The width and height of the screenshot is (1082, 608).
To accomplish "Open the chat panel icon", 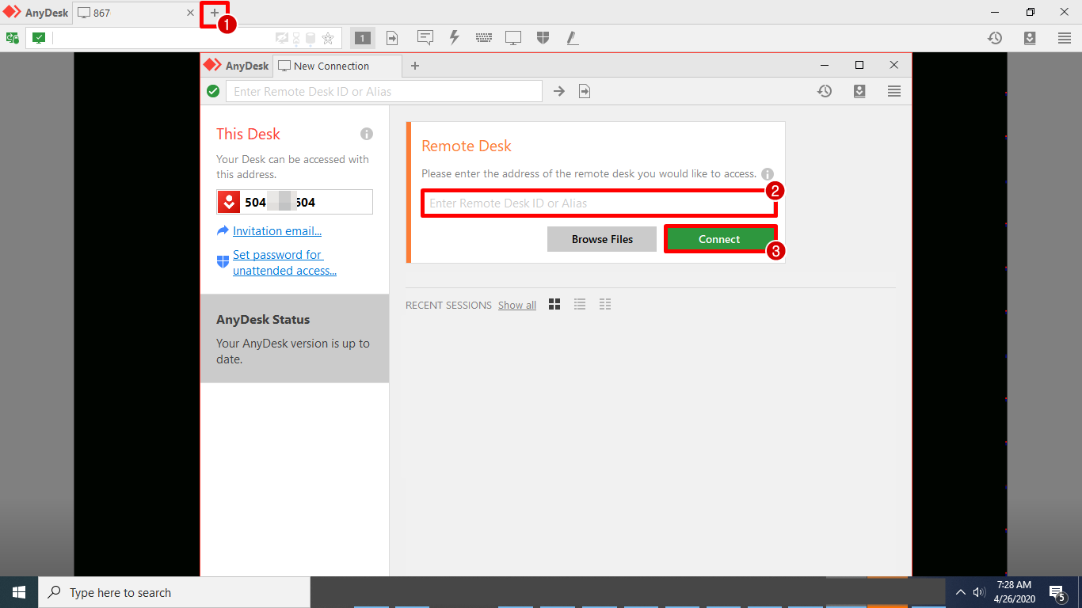I will click(425, 38).
